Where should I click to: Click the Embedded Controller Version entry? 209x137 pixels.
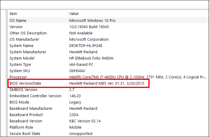pos(35,96)
